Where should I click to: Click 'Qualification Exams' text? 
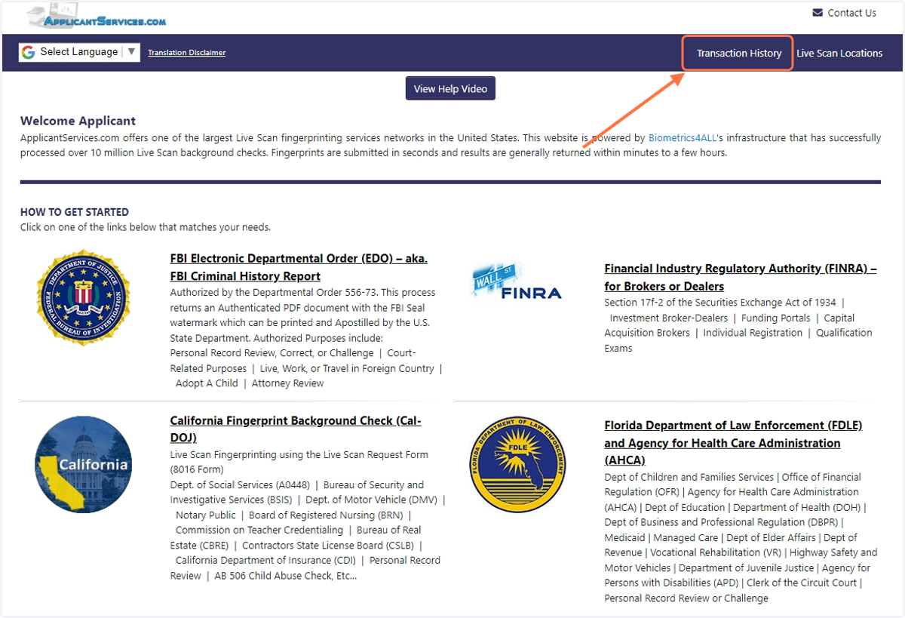coord(739,340)
